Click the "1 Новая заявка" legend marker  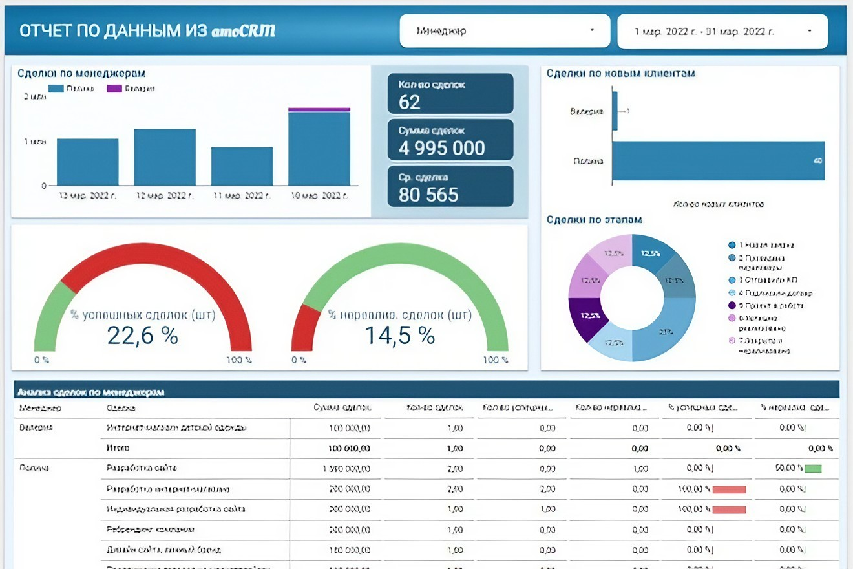(732, 245)
